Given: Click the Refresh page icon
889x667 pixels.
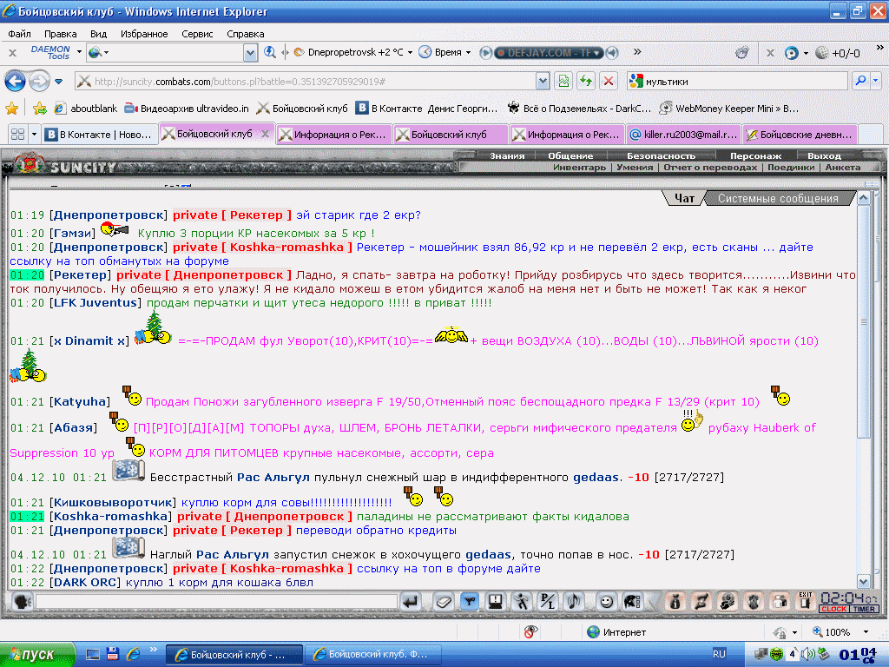Looking at the screenshot, I should (586, 81).
